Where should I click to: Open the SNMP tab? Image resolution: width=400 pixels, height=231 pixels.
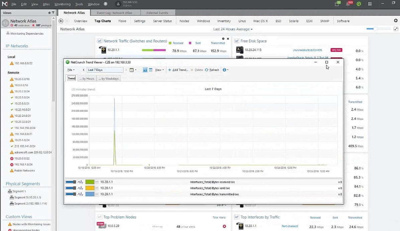click(x=324, y=21)
